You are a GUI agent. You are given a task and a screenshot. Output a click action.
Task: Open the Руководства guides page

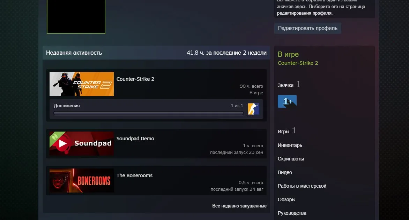pyautogui.click(x=292, y=213)
